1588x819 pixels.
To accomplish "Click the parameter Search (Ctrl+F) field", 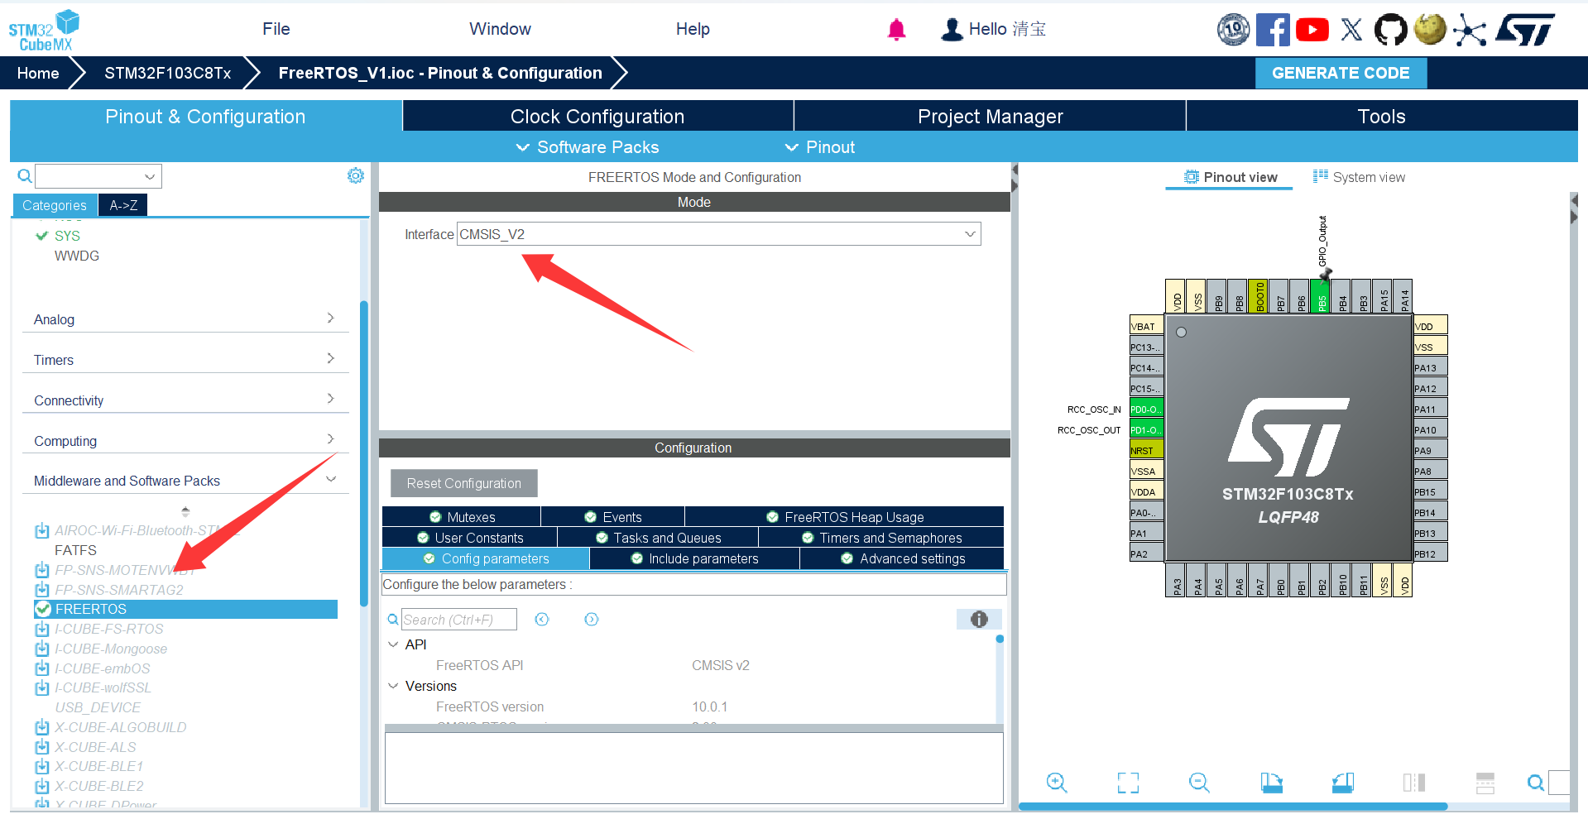I will 459,620.
